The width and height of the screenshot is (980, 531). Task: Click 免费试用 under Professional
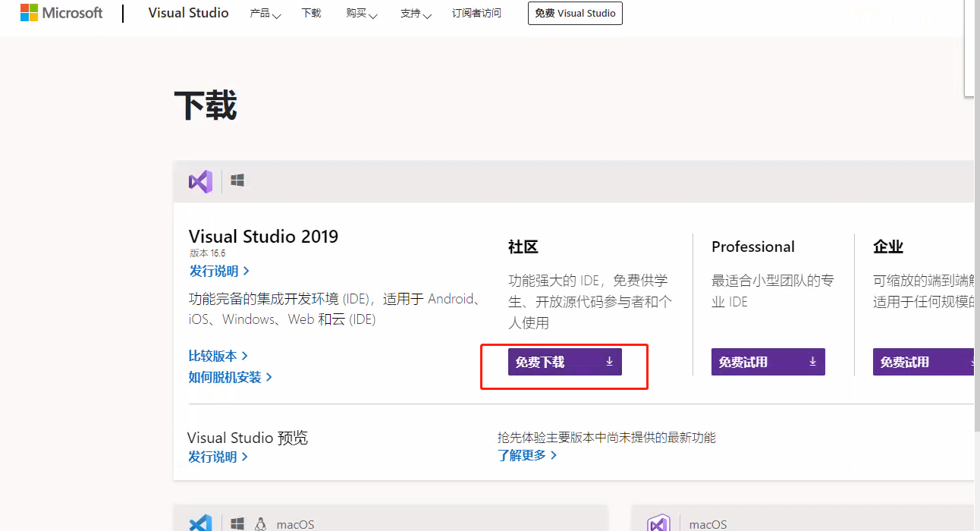pyautogui.click(x=768, y=362)
